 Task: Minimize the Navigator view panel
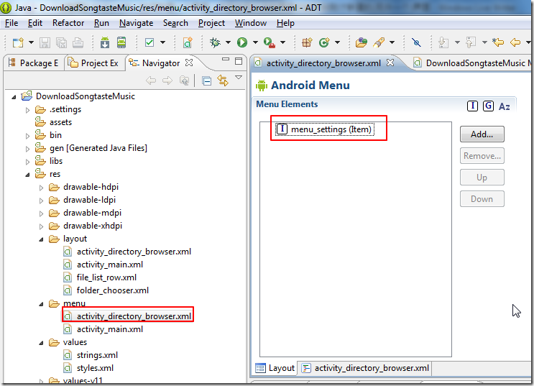tap(226, 60)
